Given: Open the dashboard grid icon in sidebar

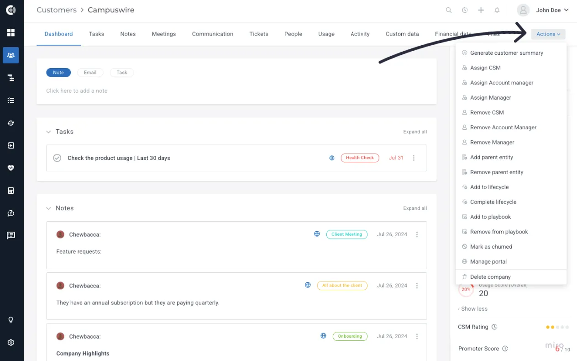Looking at the screenshot, I should click(11, 33).
